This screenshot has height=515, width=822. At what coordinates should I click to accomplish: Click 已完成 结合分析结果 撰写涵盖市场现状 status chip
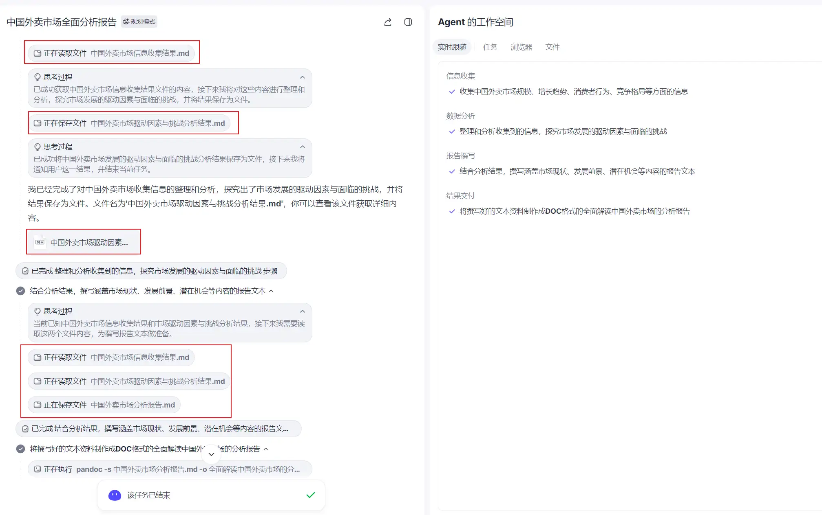point(159,429)
